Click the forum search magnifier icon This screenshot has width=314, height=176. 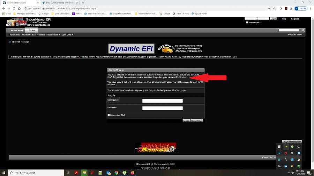coord(304,31)
